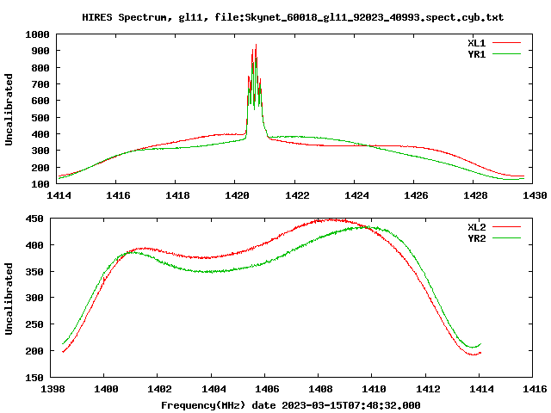This screenshot has width=551, height=413.
Task: Click the 500 tick label on top plot
Action: pos(40,118)
